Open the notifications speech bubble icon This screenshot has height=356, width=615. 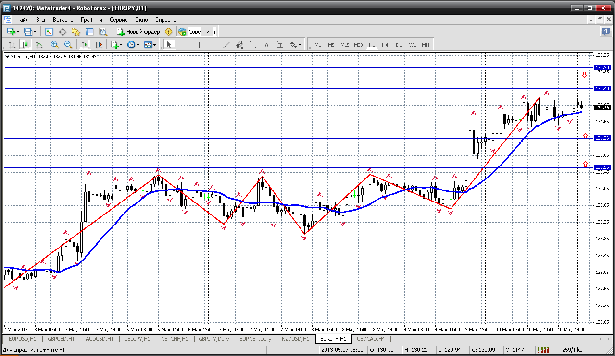(x=605, y=32)
